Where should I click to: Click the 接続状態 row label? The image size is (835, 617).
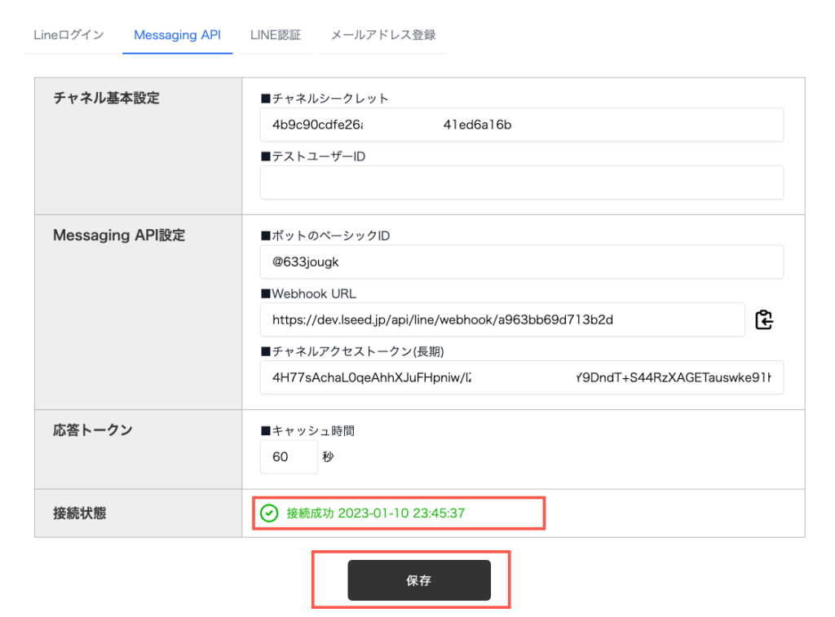pyautogui.click(x=80, y=513)
